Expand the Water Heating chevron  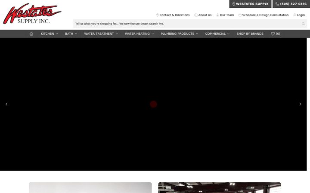point(152,34)
